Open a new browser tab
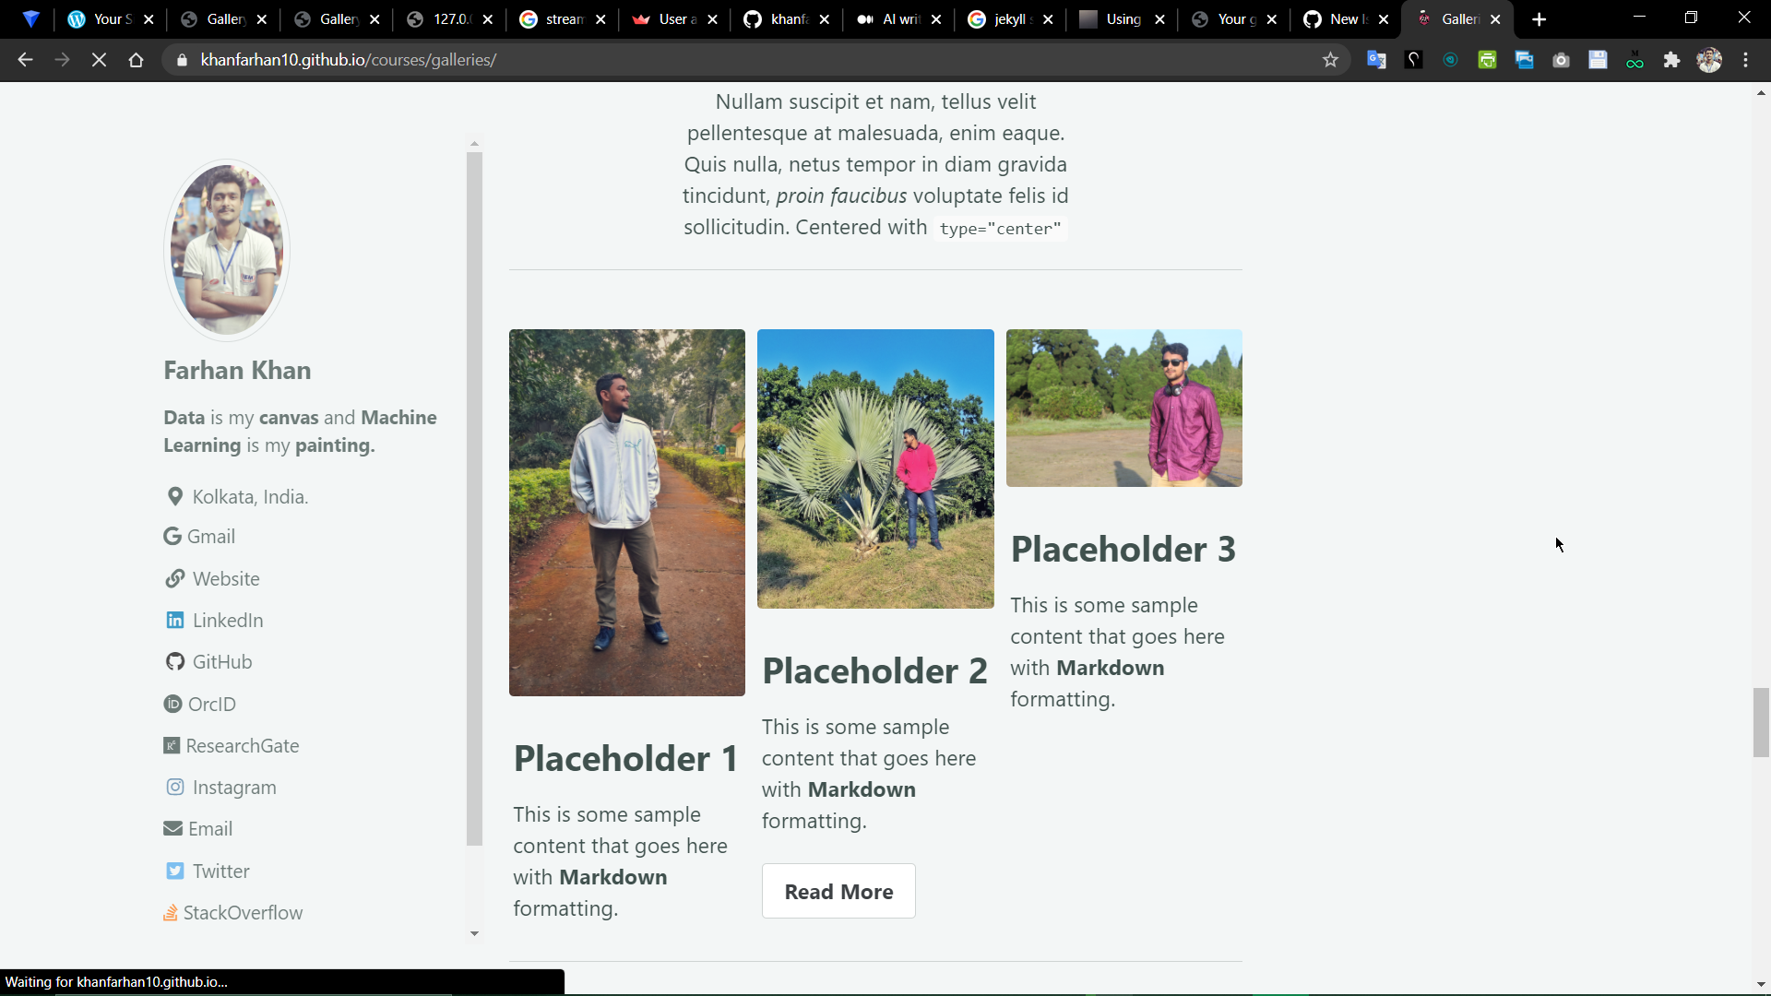Image resolution: width=1771 pixels, height=996 pixels. (1539, 19)
